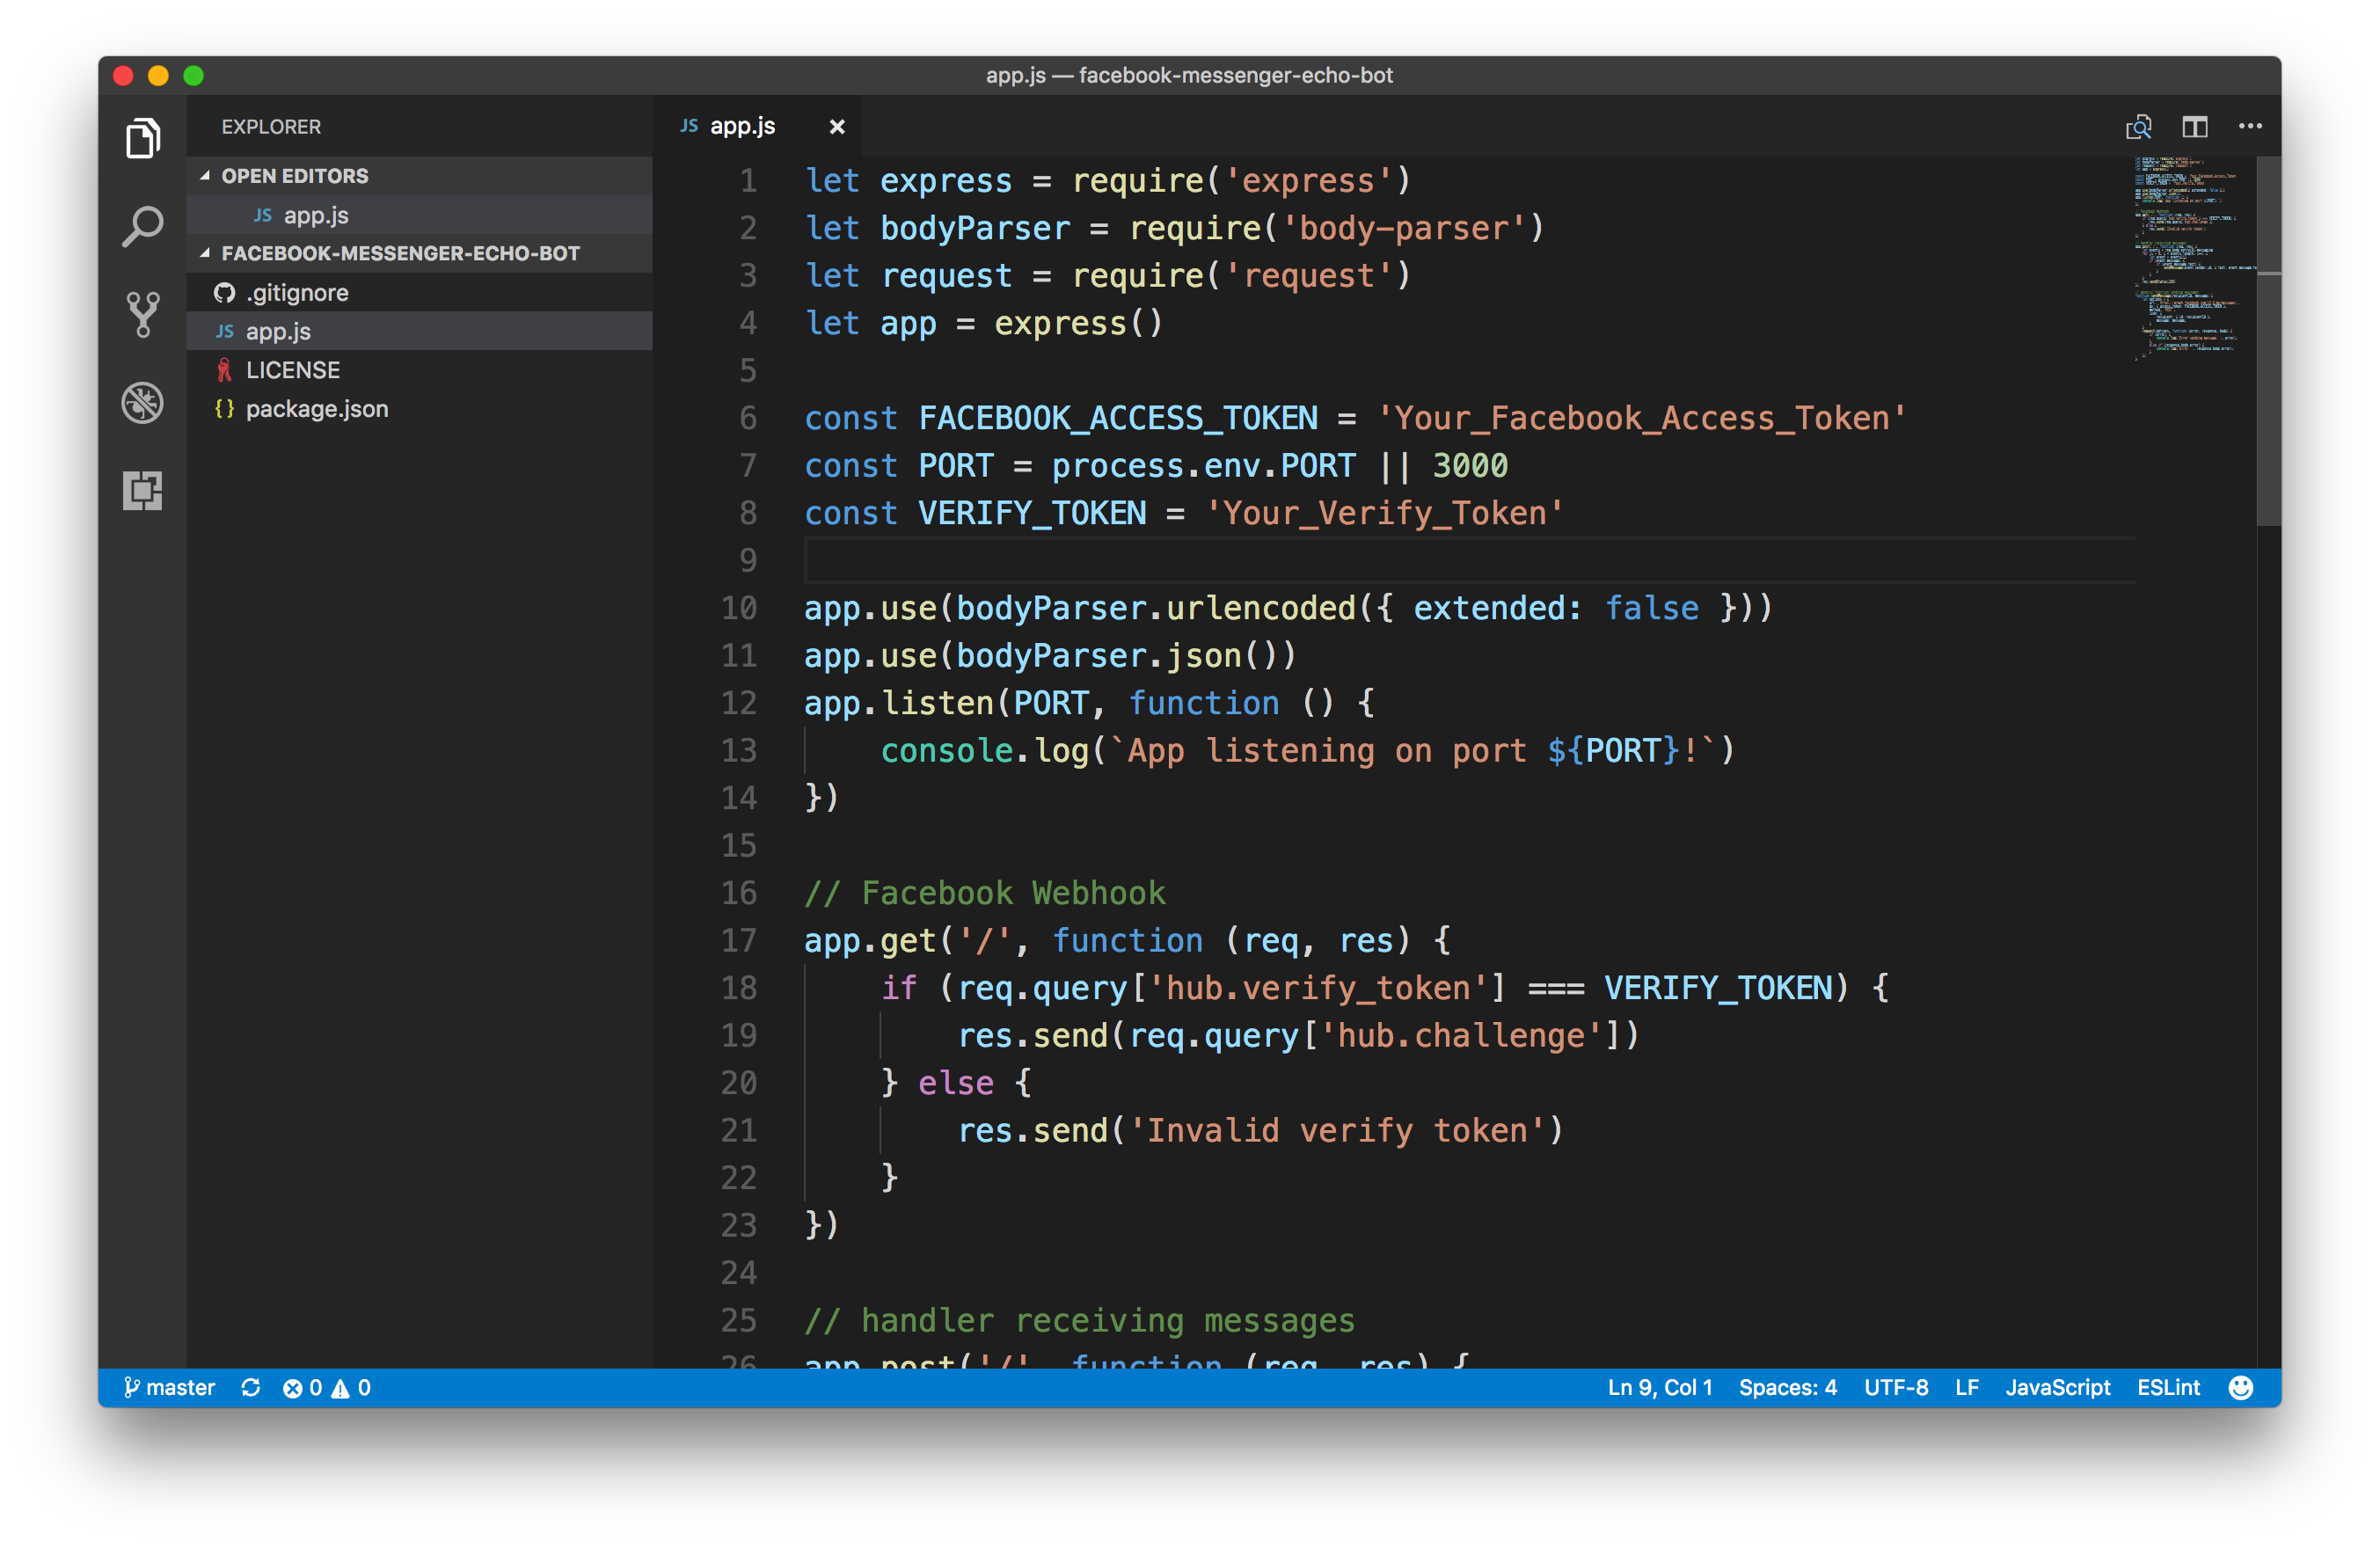Send feedback with the smiley icon
Viewport: 2380px width, 1548px height.
(x=2241, y=1388)
